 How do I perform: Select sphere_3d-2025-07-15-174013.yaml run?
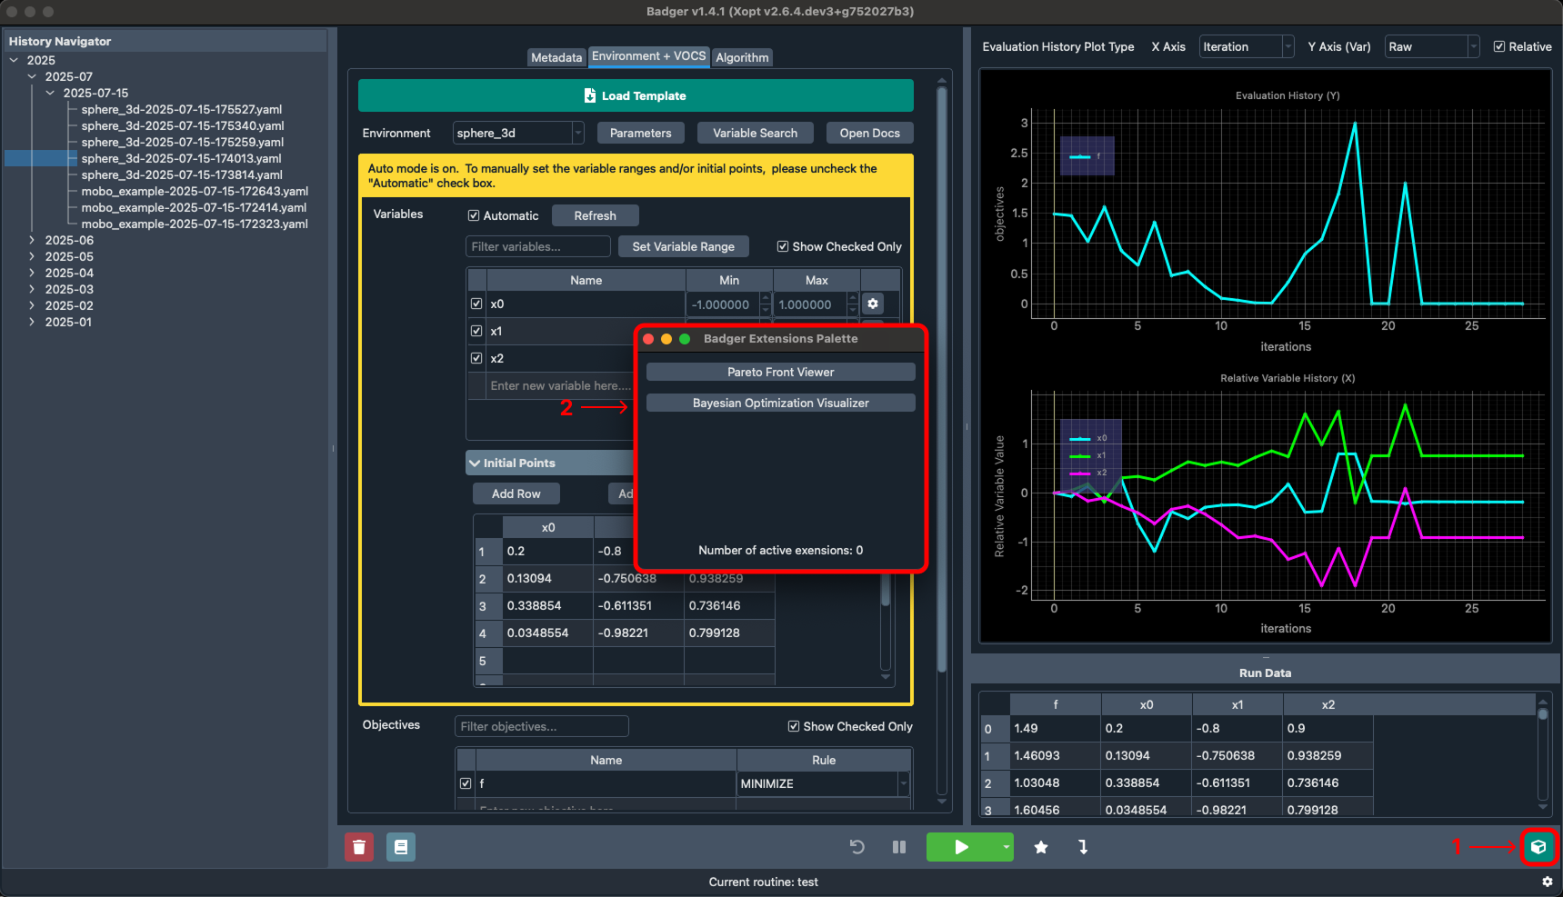click(x=182, y=158)
